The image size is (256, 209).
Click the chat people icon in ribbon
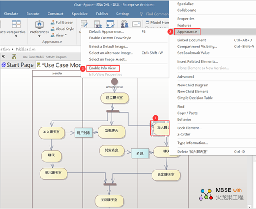click(125, 24)
